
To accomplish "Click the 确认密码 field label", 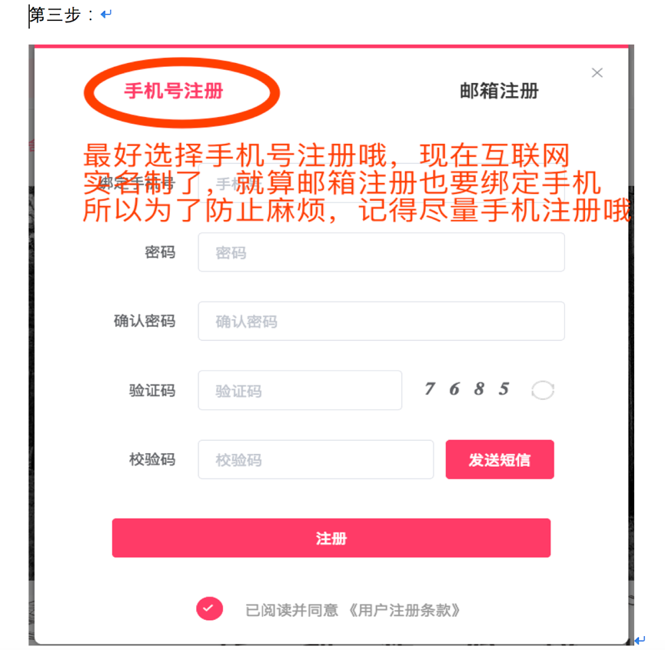I will tap(145, 322).
